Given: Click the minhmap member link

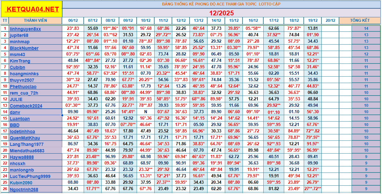Looking at the screenshot, I should tap(20, 42).
